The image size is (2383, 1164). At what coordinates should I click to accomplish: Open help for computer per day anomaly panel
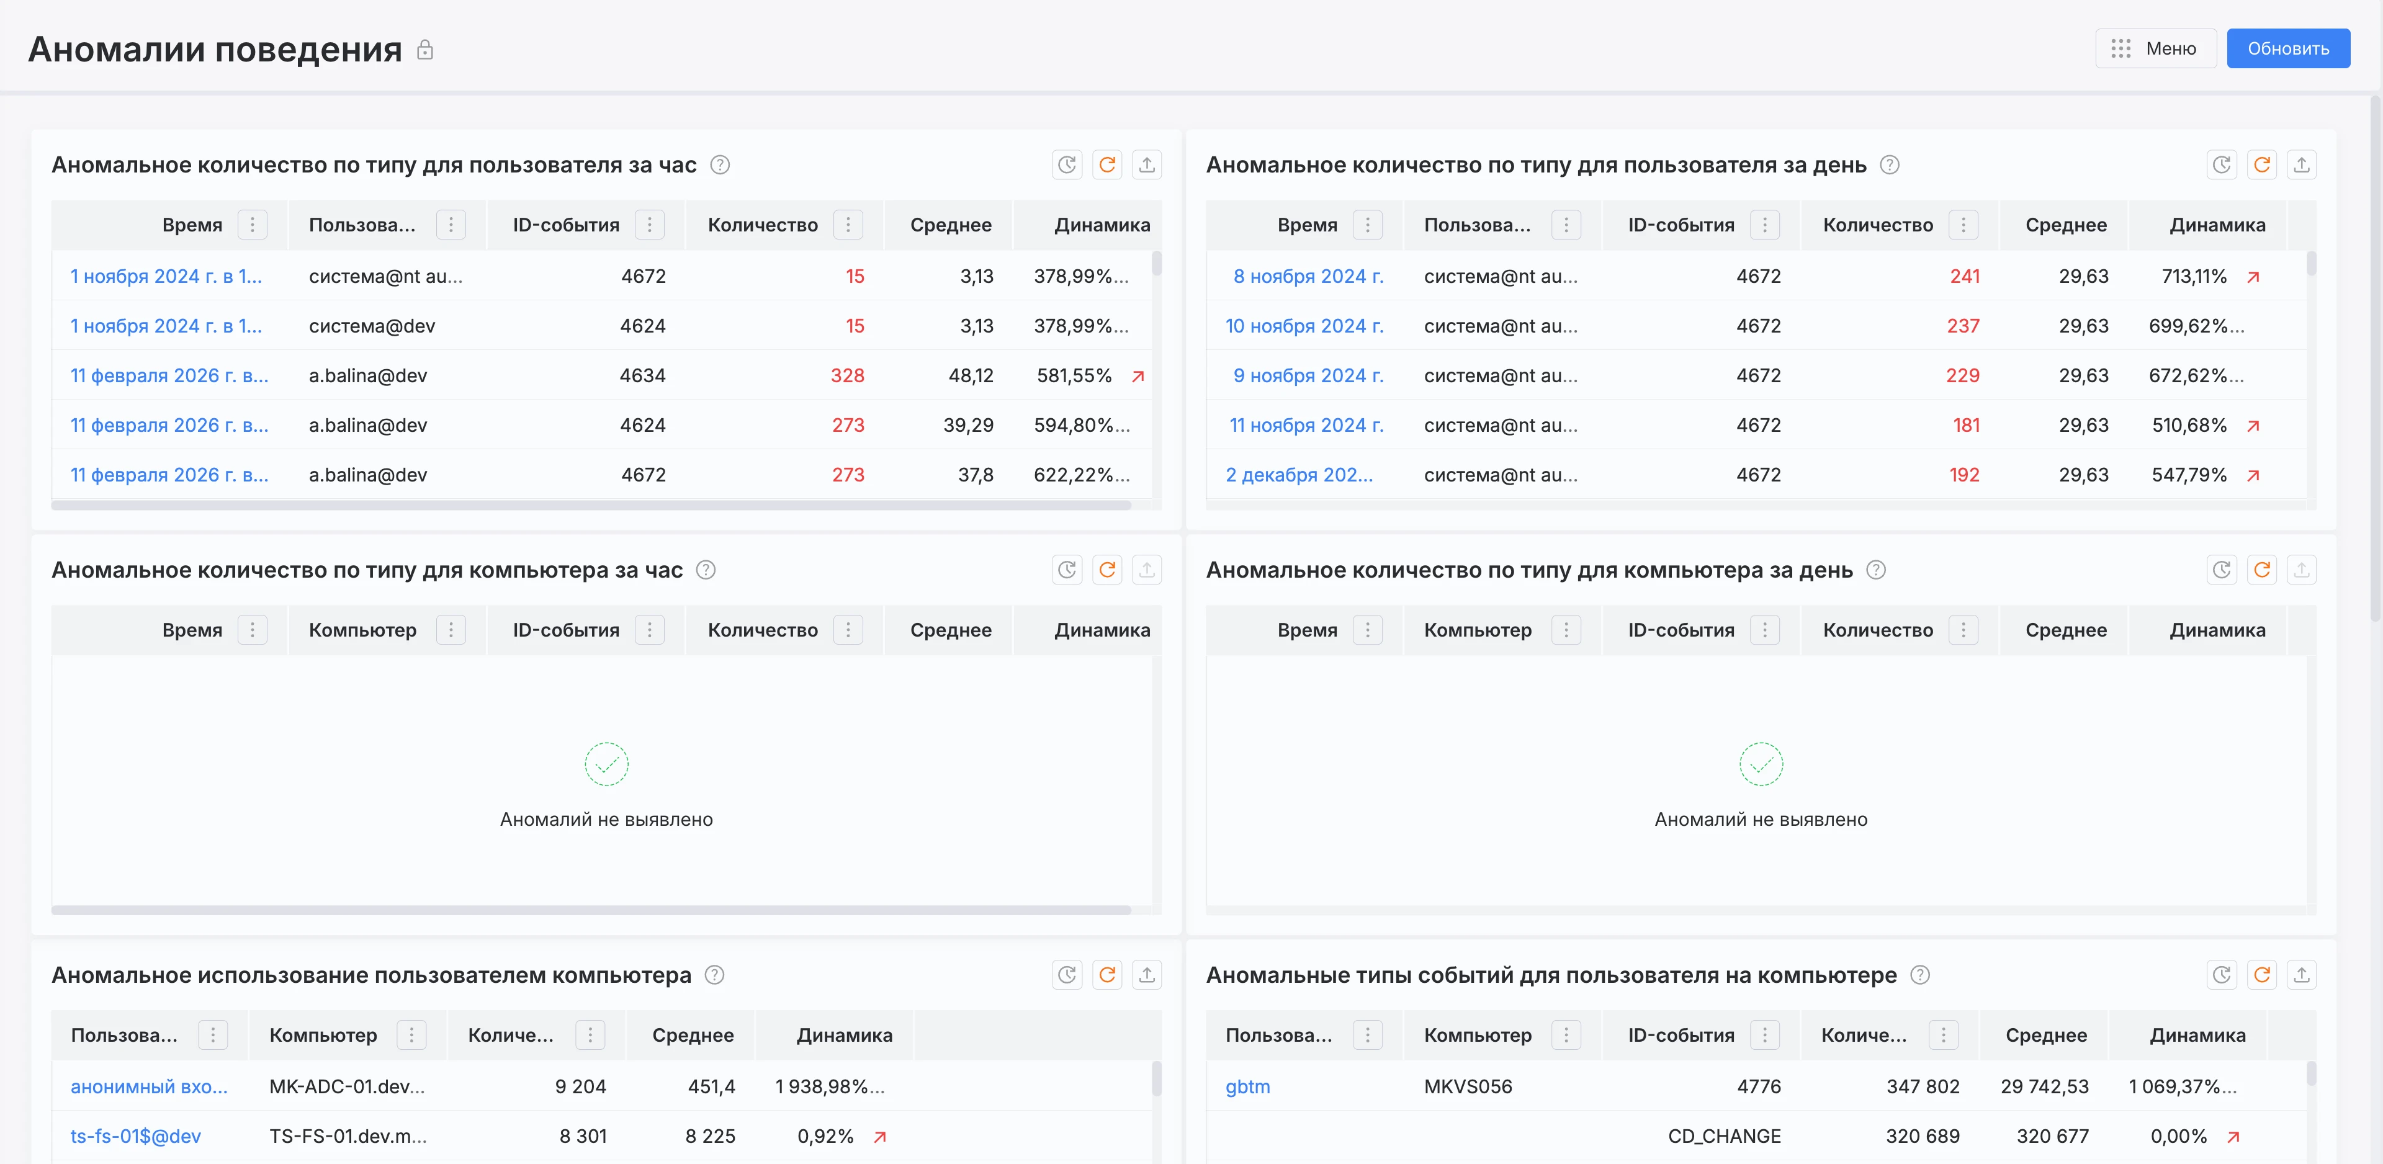1876,570
